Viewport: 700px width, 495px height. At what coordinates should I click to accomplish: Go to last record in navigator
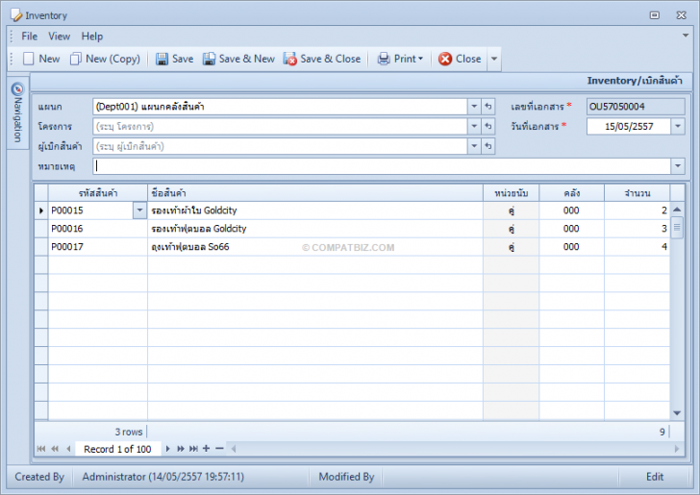[x=193, y=449]
